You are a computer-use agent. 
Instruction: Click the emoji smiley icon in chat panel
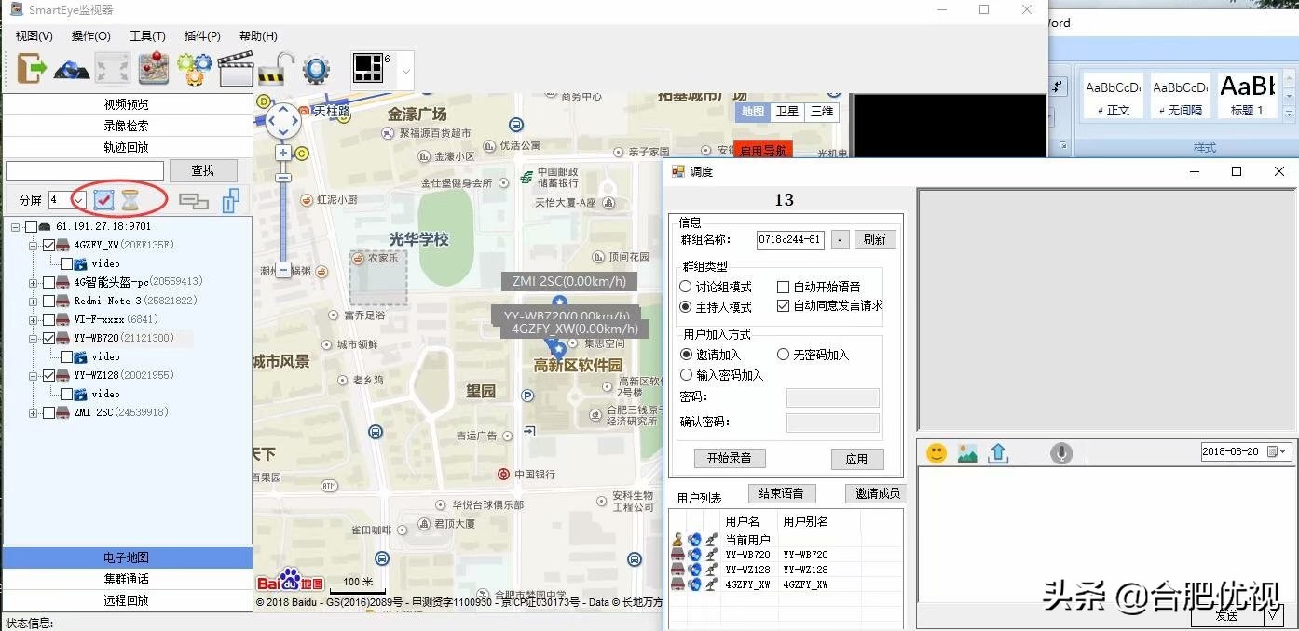click(x=937, y=453)
